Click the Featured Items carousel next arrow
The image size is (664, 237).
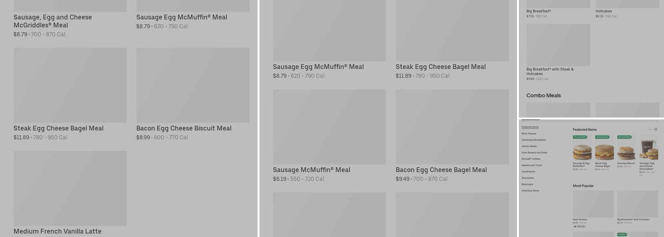(655, 129)
